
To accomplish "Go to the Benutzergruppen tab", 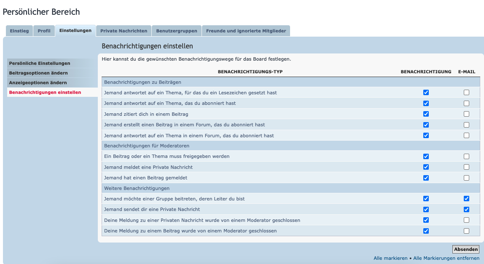I will tap(176, 31).
